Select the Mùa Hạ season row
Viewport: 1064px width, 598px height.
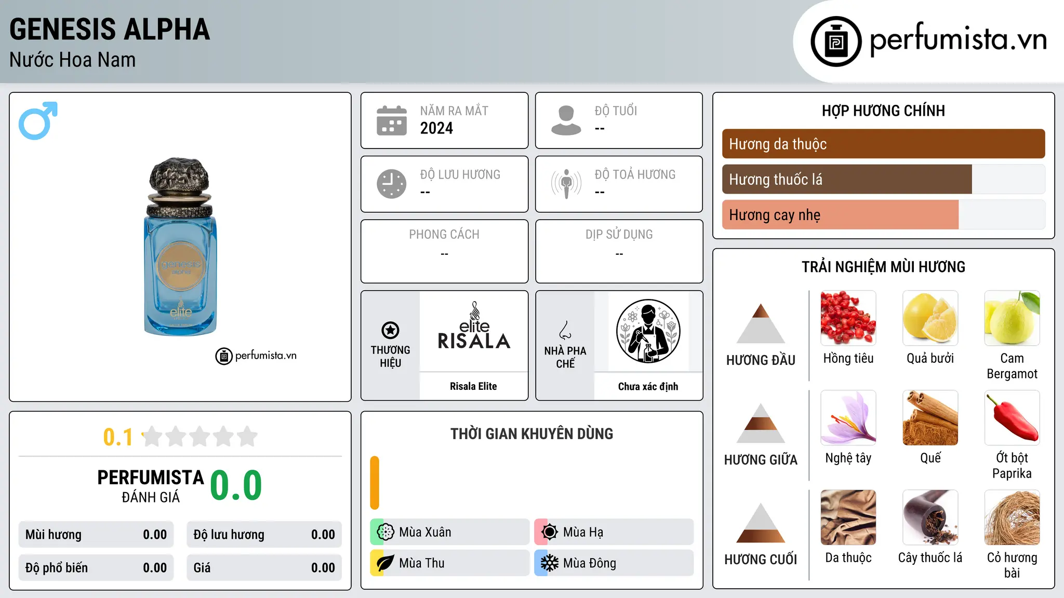[x=614, y=532]
